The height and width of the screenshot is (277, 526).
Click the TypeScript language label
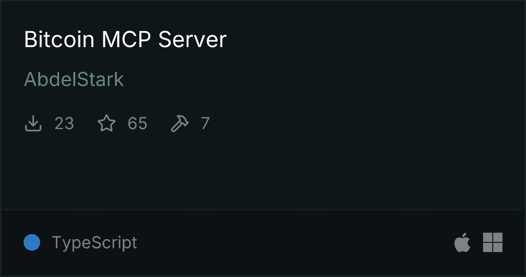[x=94, y=243]
